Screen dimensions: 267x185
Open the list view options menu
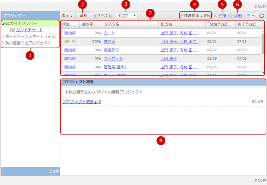[x=250, y=16]
